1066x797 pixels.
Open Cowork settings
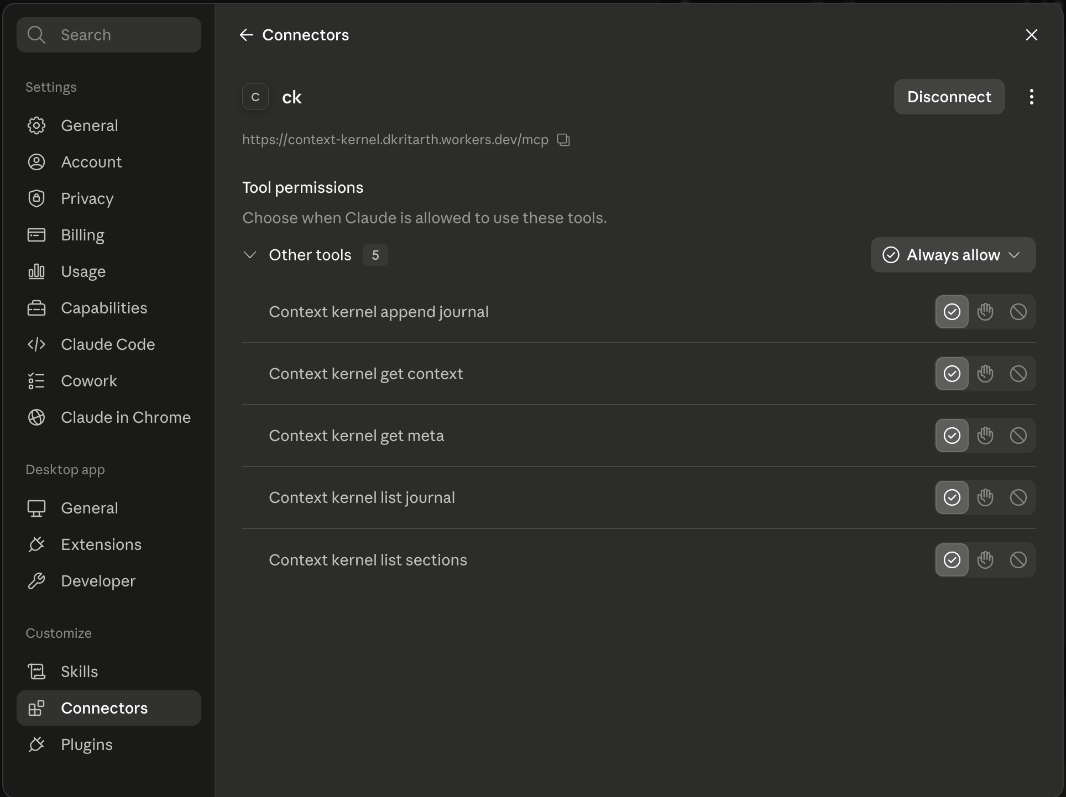point(108,381)
